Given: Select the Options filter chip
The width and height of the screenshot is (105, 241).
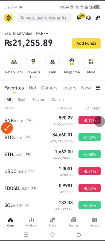Looking at the screenshot, I should [58, 99].
